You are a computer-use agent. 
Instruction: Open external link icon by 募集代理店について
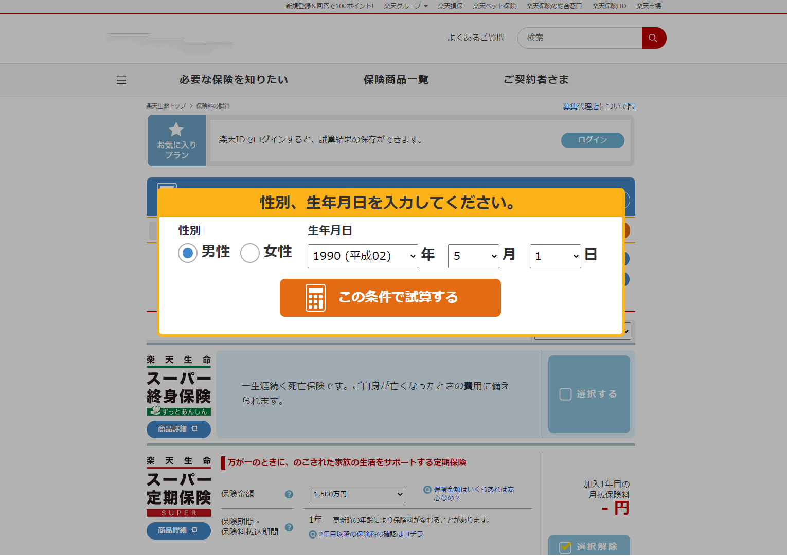632,106
